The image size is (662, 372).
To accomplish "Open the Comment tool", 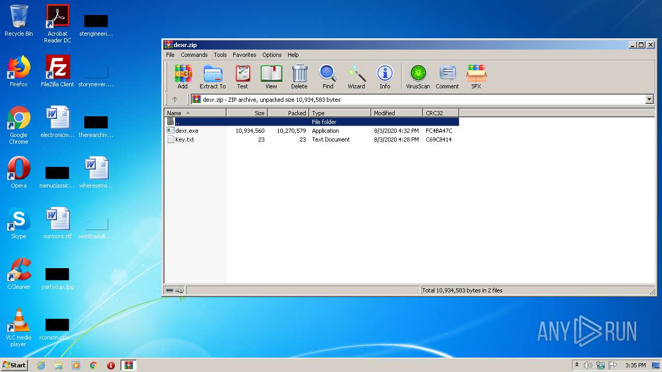I will pos(447,76).
